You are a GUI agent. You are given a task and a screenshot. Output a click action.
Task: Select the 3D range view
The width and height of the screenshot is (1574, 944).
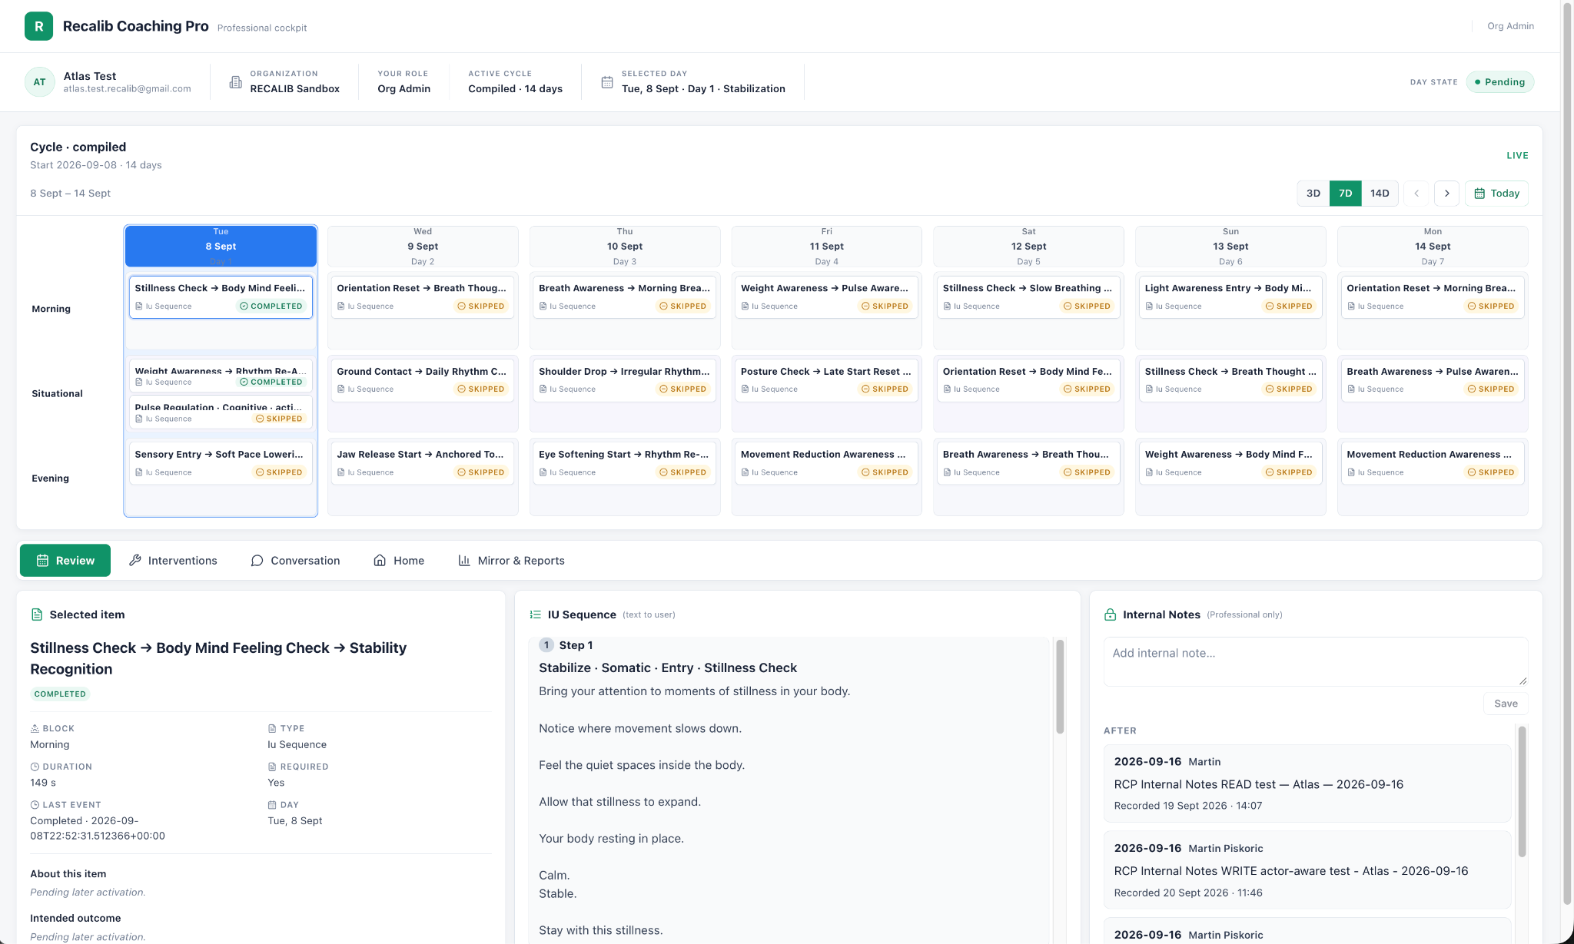click(x=1313, y=194)
